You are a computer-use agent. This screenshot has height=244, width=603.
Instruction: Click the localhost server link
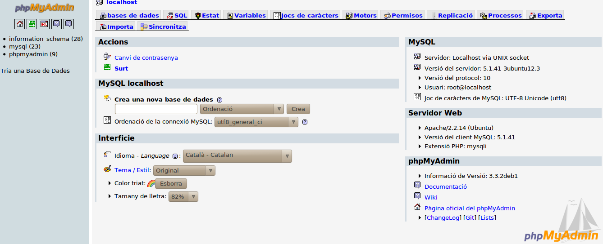click(122, 3)
